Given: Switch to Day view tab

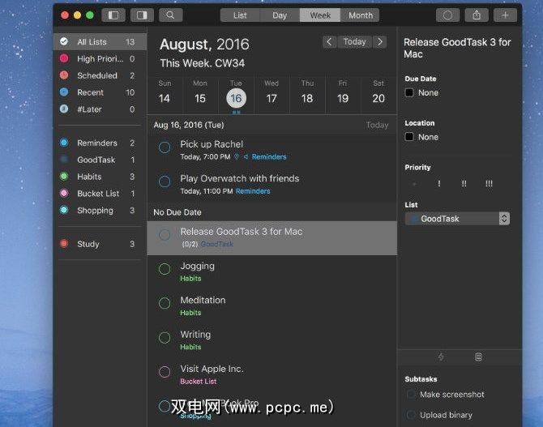Looking at the screenshot, I should pos(280,15).
